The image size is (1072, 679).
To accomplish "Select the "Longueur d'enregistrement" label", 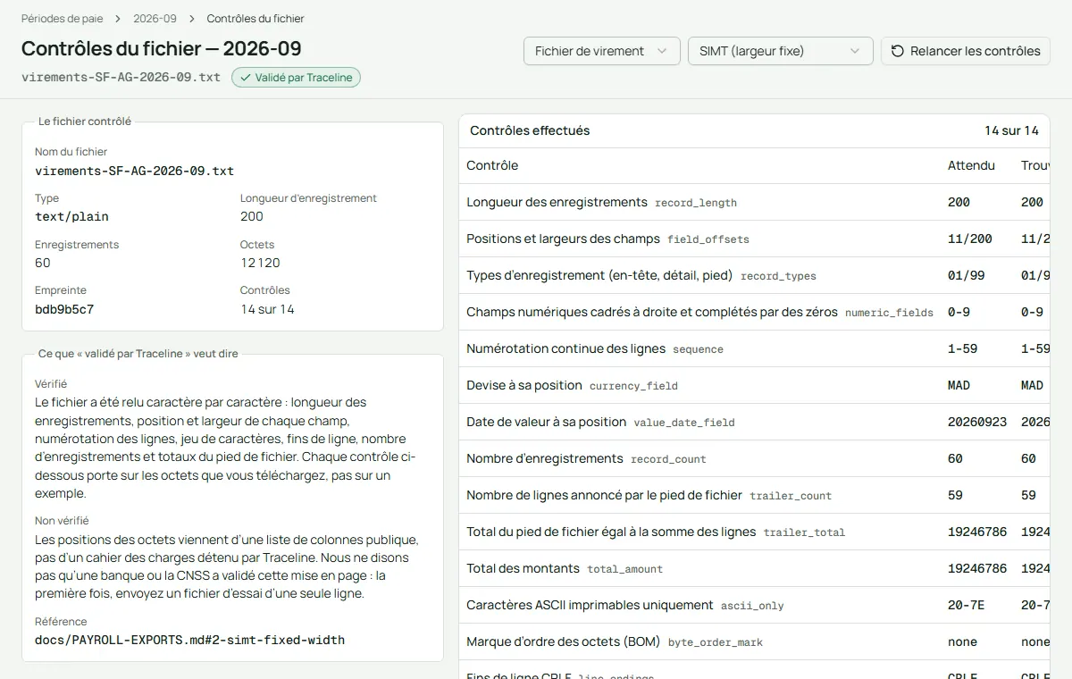I will pyautogui.click(x=308, y=198).
